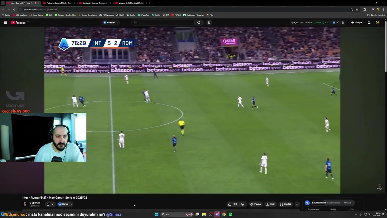
Task: Open the Film bookmark
Action: click(210, 15)
